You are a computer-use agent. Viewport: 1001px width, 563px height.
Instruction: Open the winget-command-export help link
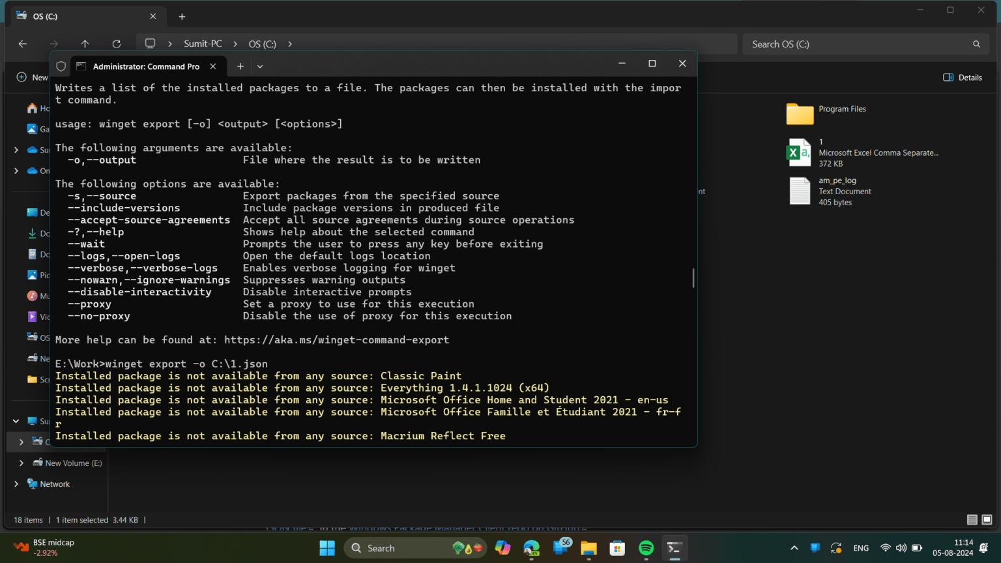(x=336, y=339)
